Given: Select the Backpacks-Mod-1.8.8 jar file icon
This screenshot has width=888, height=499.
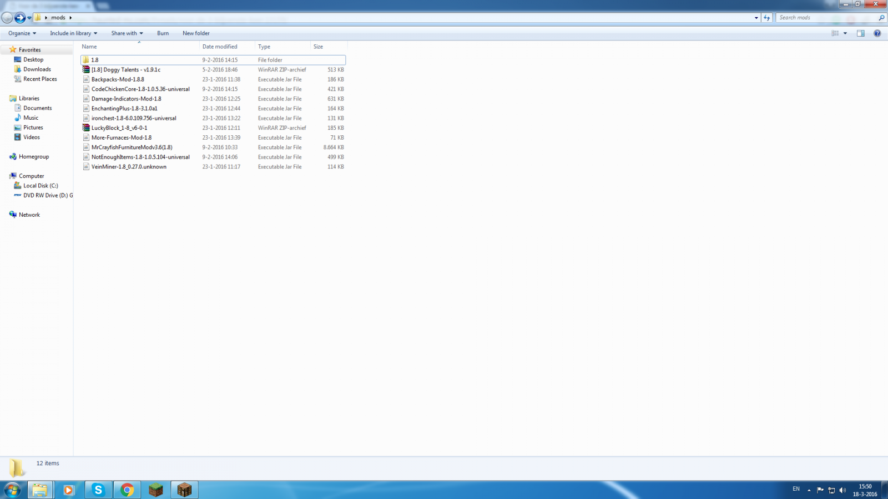Looking at the screenshot, I should pos(86,79).
